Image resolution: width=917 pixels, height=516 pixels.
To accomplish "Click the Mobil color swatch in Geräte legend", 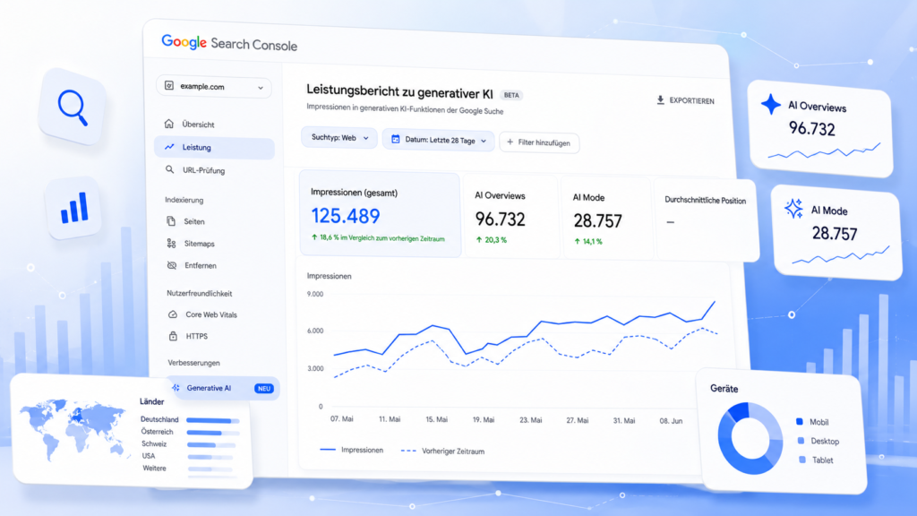I will [800, 421].
